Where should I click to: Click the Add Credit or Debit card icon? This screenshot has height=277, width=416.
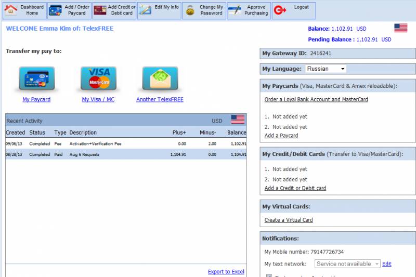100,10
